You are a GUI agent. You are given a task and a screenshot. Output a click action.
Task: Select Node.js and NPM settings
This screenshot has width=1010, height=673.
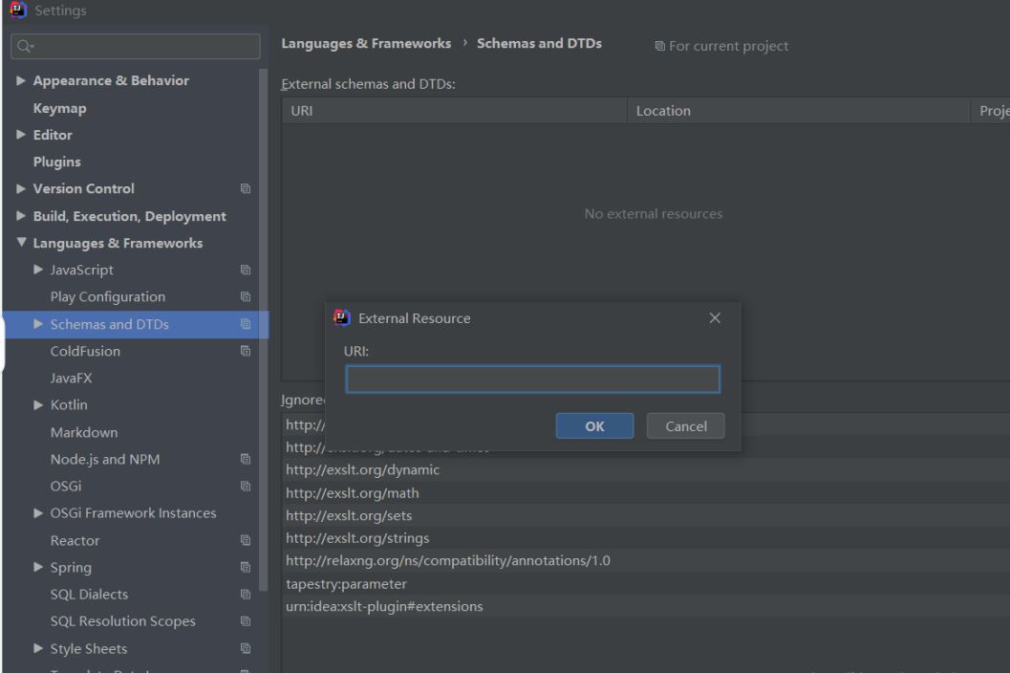pyautogui.click(x=105, y=460)
